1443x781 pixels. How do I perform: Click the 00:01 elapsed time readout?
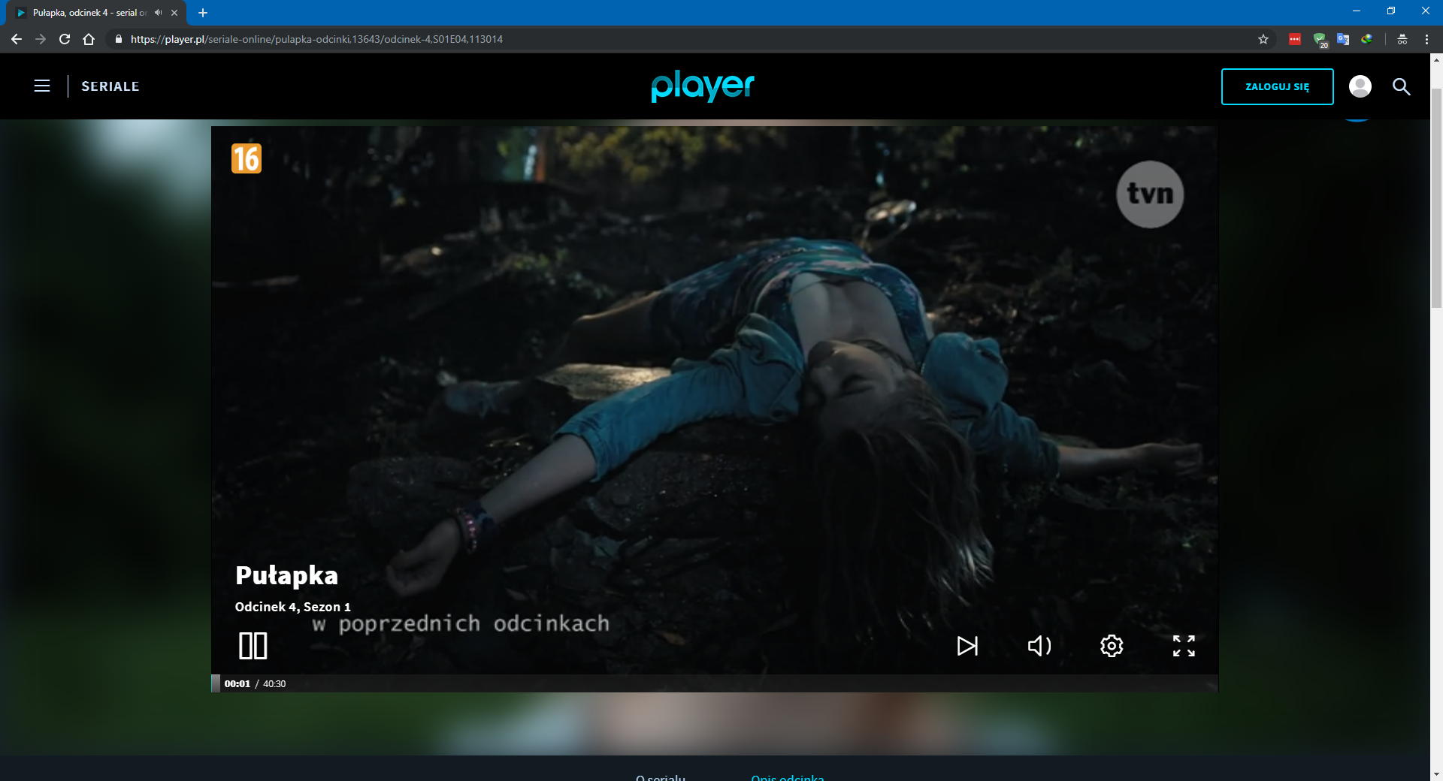click(237, 683)
